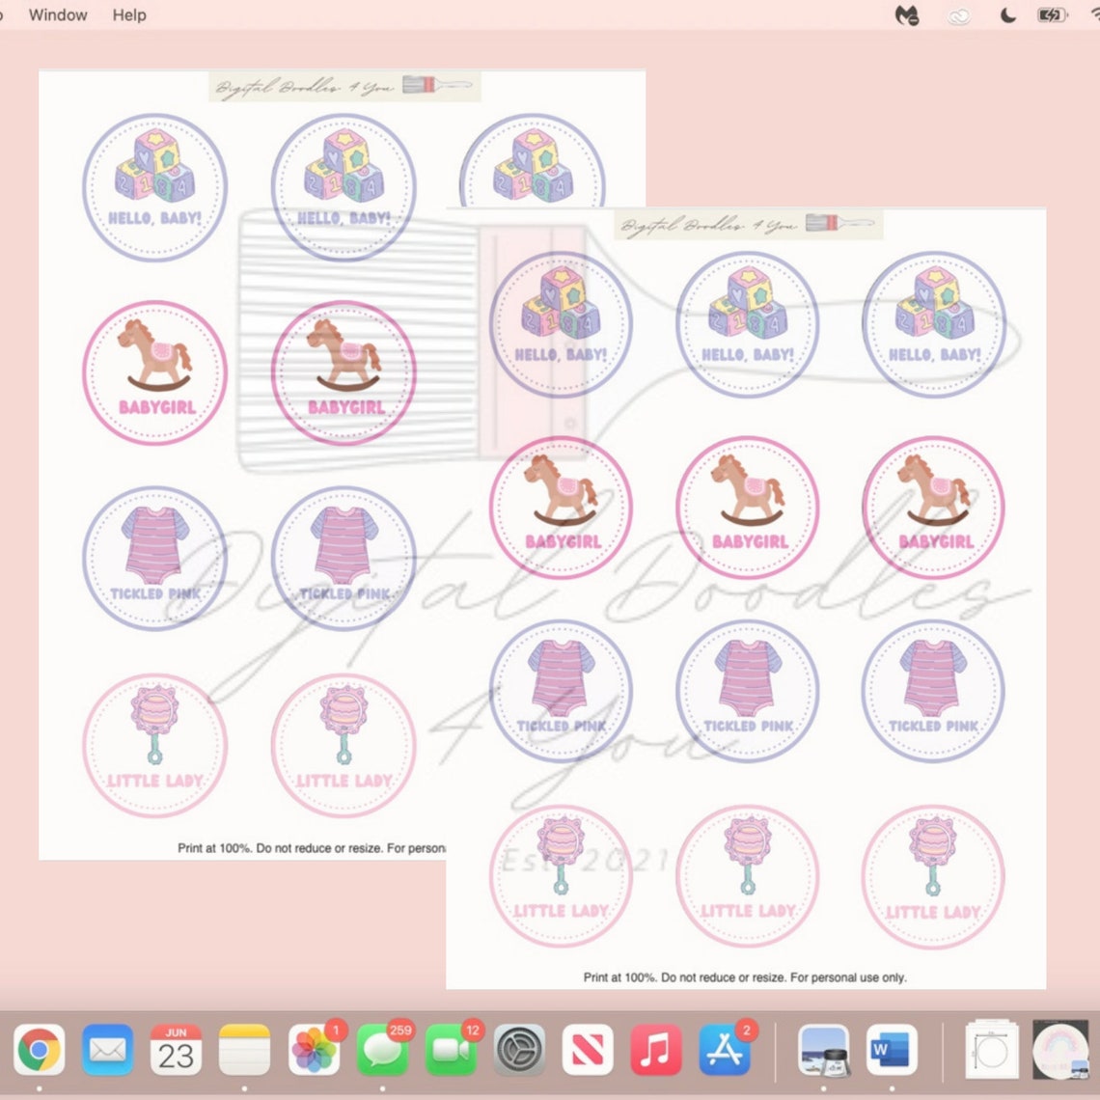Check battery status in the menu bar
This screenshot has height=1100, width=1100.
pyautogui.click(x=1053, y=14)
